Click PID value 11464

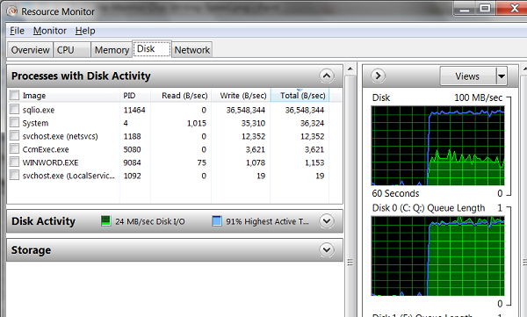pyautogui.click(x=134, y=110)
